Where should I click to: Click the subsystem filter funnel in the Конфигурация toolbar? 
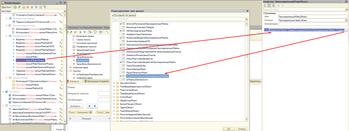click(44, 7)
